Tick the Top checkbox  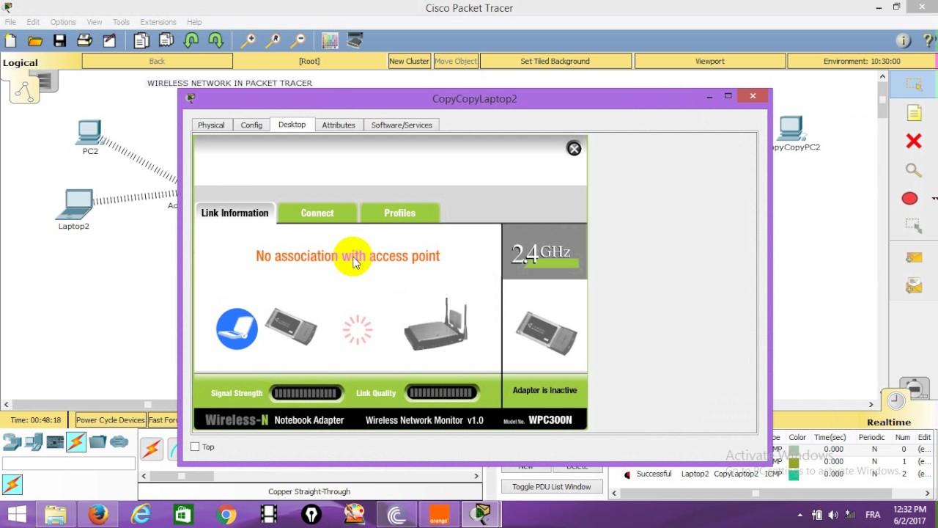pyautogui.click(x=195, y=447)
